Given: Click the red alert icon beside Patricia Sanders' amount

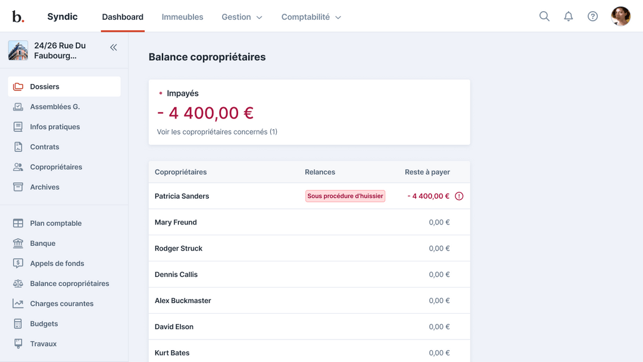Looking at the screenshot, I should (x=459, y=196).
